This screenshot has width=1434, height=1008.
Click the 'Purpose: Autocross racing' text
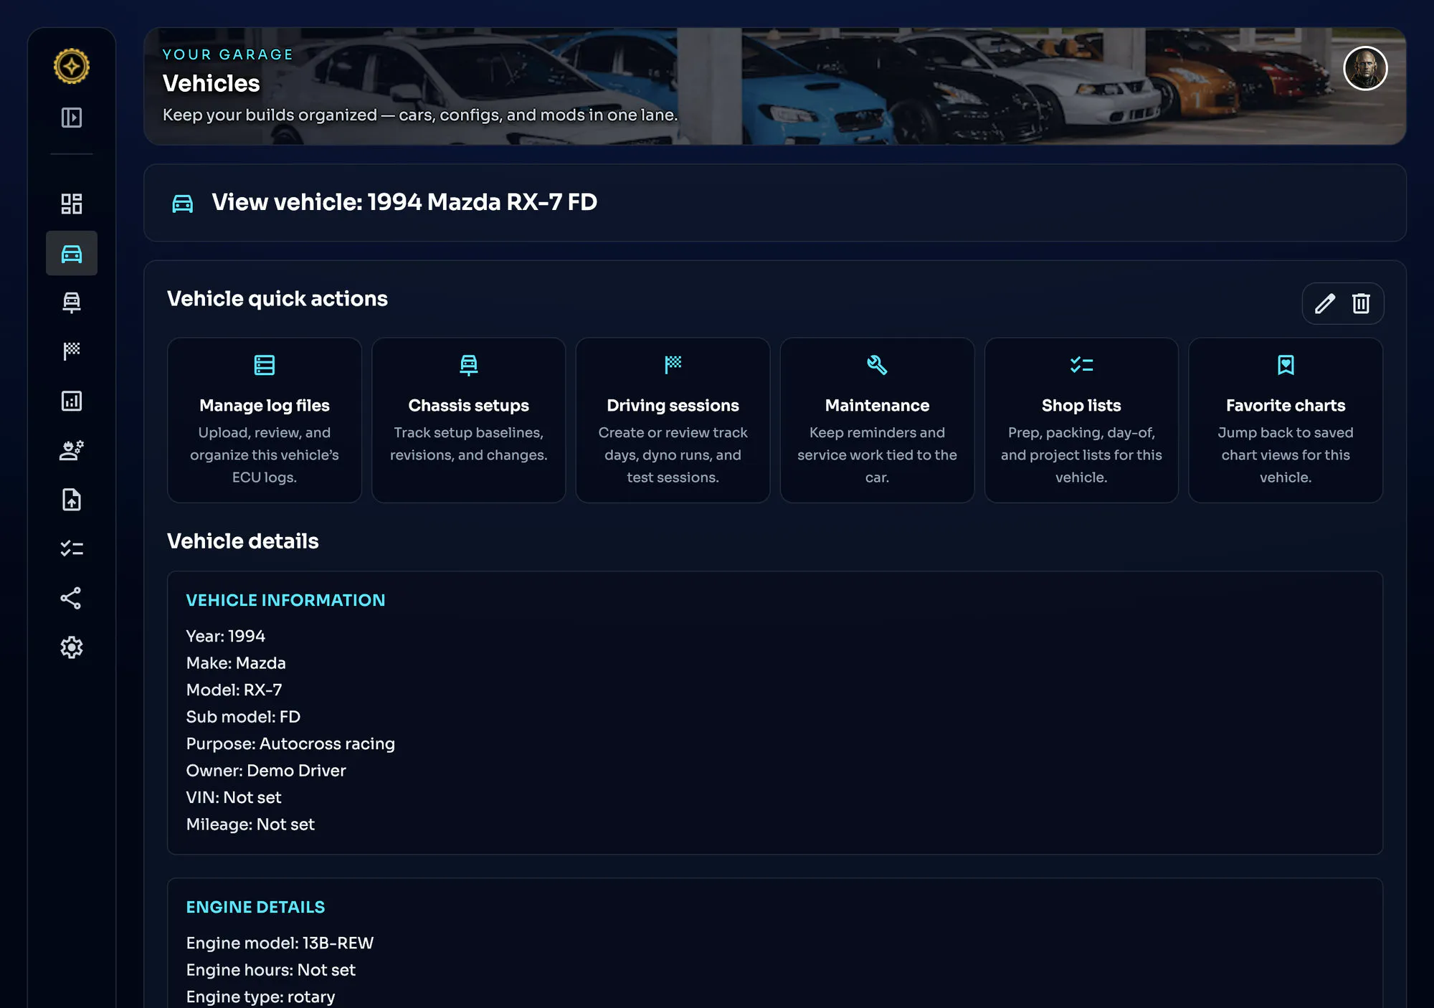290,744
